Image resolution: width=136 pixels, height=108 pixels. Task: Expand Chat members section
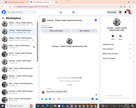tap(117, 49)
